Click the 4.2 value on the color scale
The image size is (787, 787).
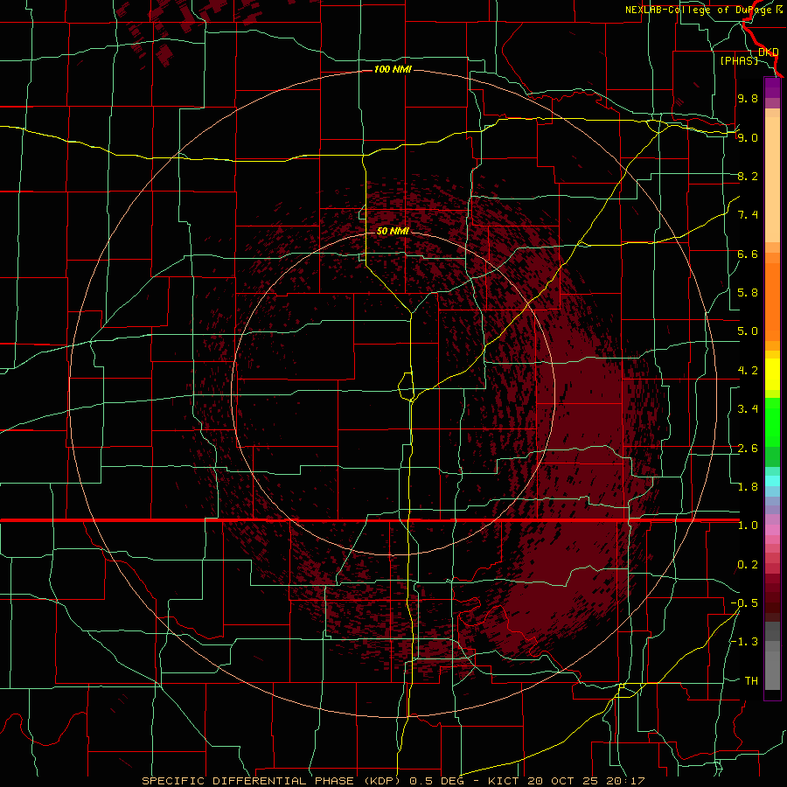[748, 371]
